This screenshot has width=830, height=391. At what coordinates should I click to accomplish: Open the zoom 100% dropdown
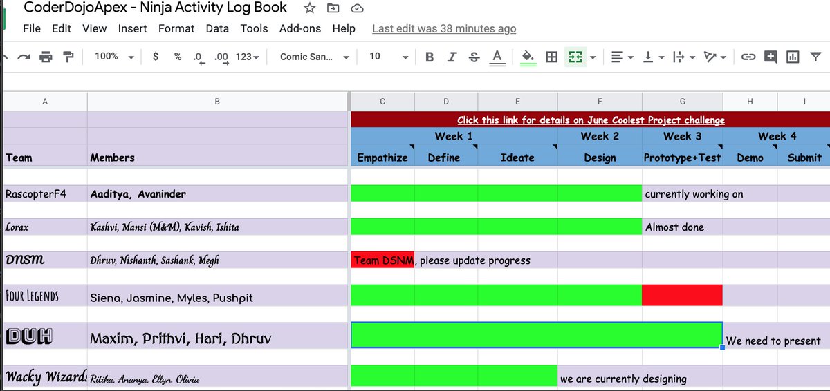(114, 57)
